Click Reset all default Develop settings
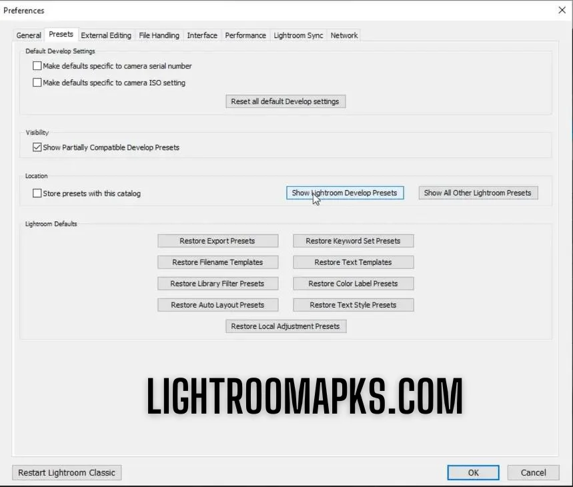 (x=285, y=101)
